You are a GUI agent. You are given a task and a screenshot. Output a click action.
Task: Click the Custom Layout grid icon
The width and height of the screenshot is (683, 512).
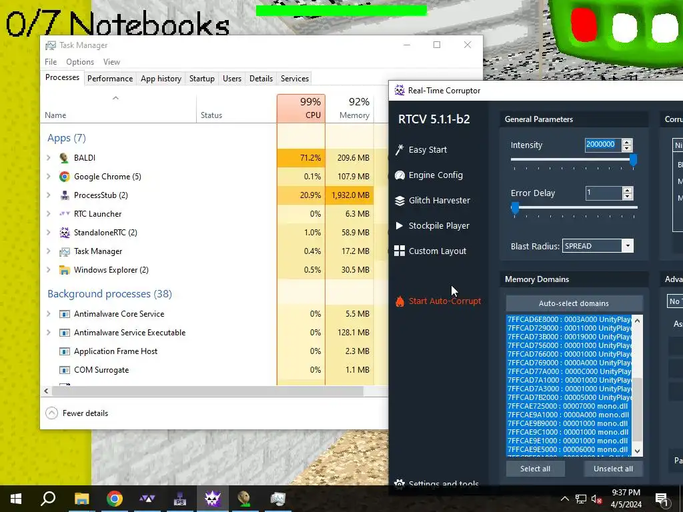pos(400,251)
